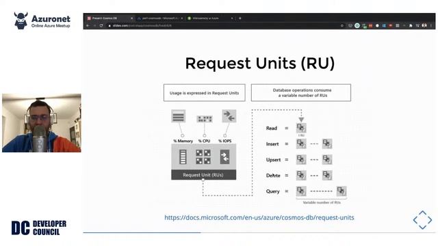Screen dimensions: 438x246
Task: Click the DC Developer Council logo
Action: [x=39, y=228]
